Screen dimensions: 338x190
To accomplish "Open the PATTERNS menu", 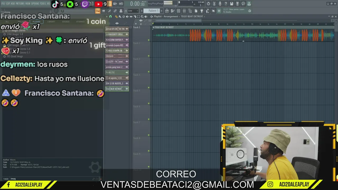I will [20, 4].
